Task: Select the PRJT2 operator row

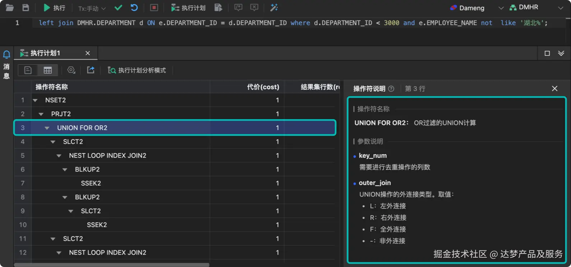Action: [x=175, y=114]
